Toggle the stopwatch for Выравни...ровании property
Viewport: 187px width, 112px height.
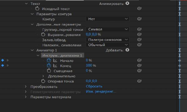(x=43, y=35)
